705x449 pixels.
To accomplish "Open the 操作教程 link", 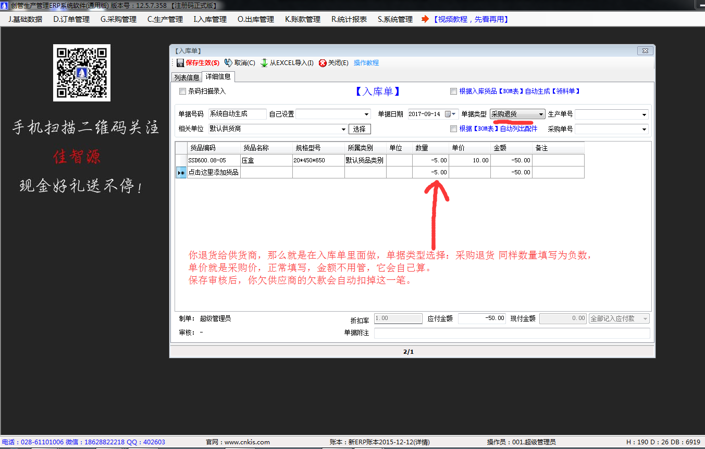I will 366,63.
